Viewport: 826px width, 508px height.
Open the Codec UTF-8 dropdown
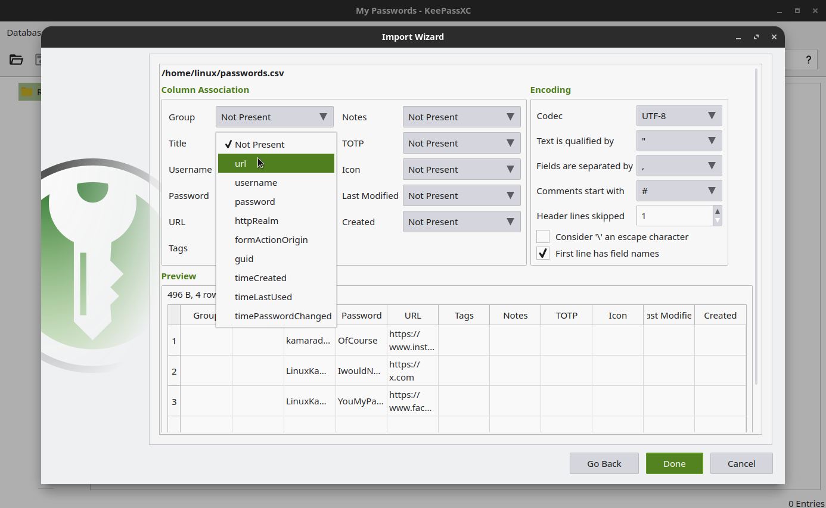[x=679, y=116]
